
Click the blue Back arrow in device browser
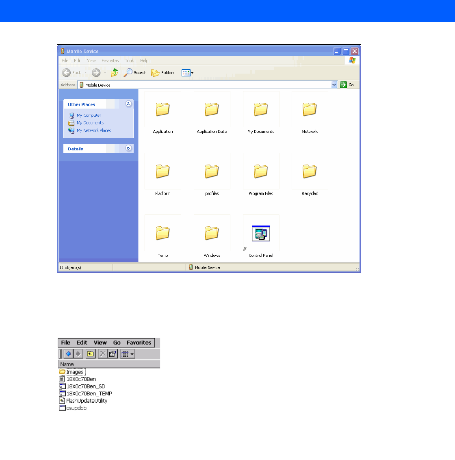pos(68,354)
